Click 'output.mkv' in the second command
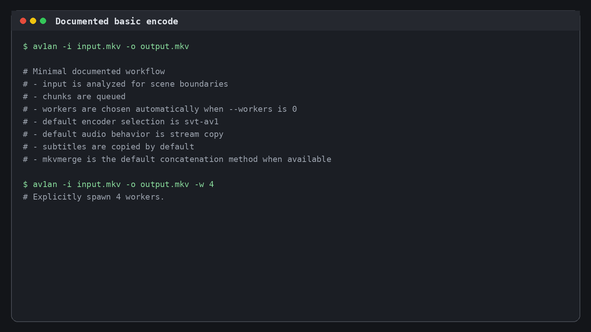This screenshot has width=591, height=332. [x=165, y=184]
